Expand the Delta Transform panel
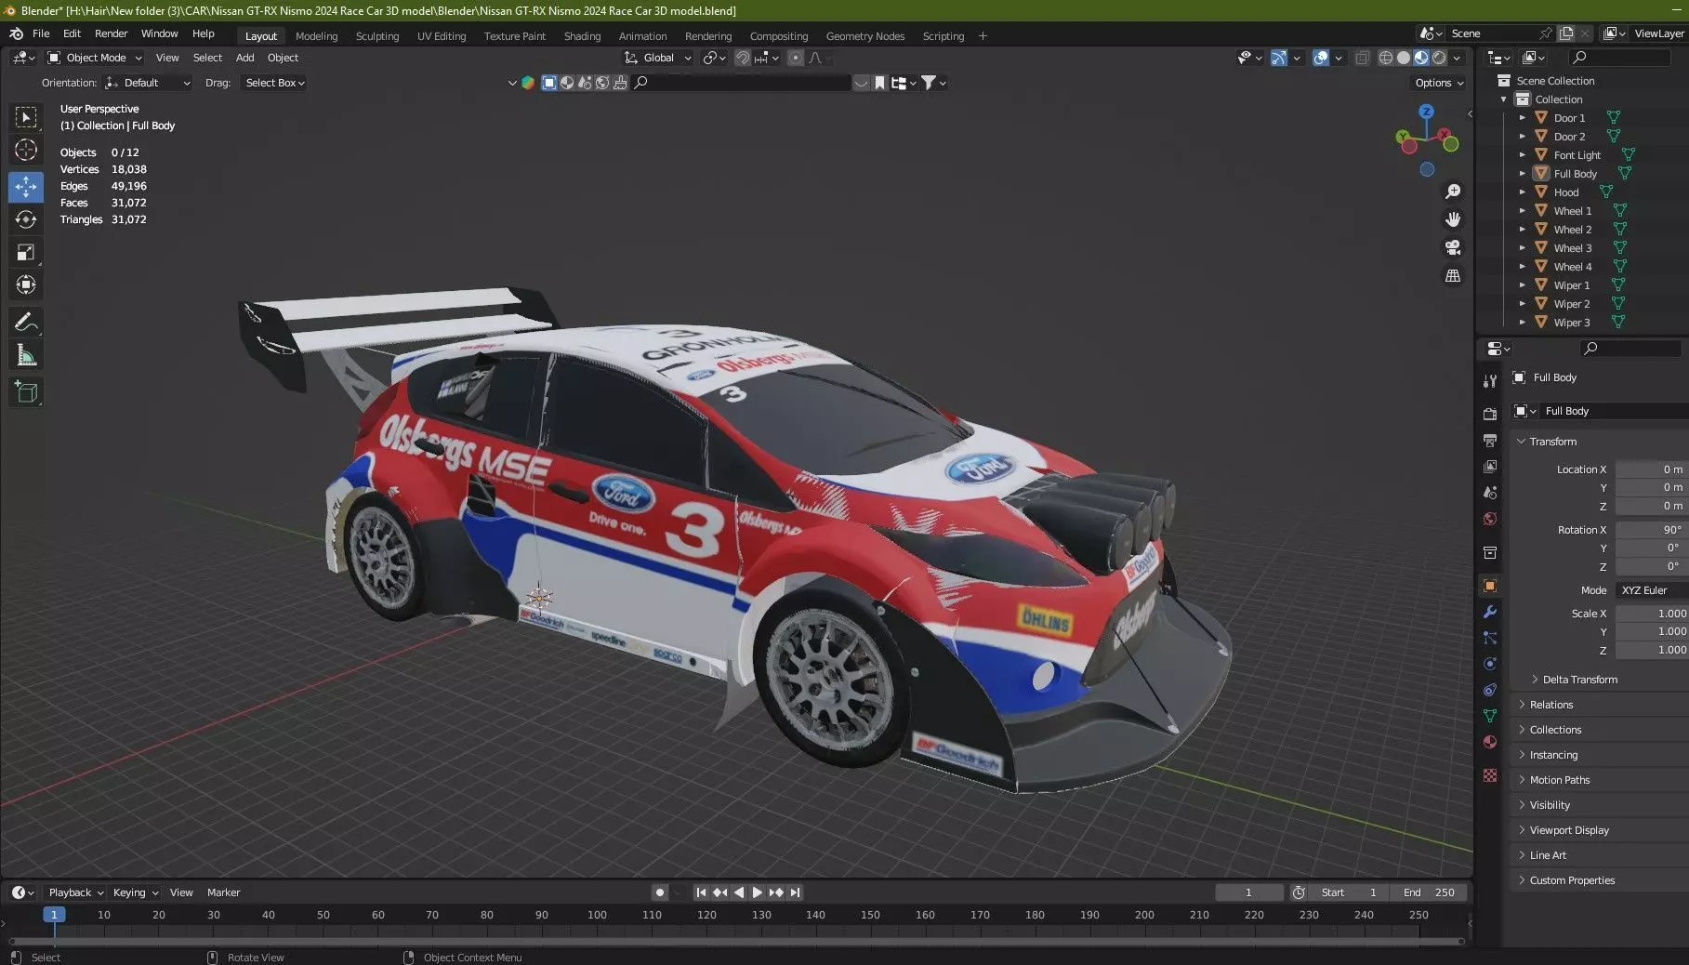 coord(1579,680)
